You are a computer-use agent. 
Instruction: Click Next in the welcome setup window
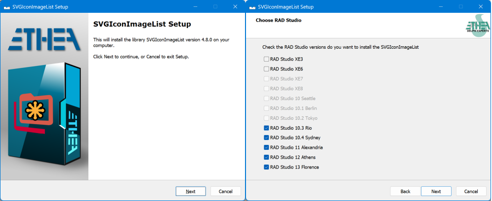(x=190, y=191)
